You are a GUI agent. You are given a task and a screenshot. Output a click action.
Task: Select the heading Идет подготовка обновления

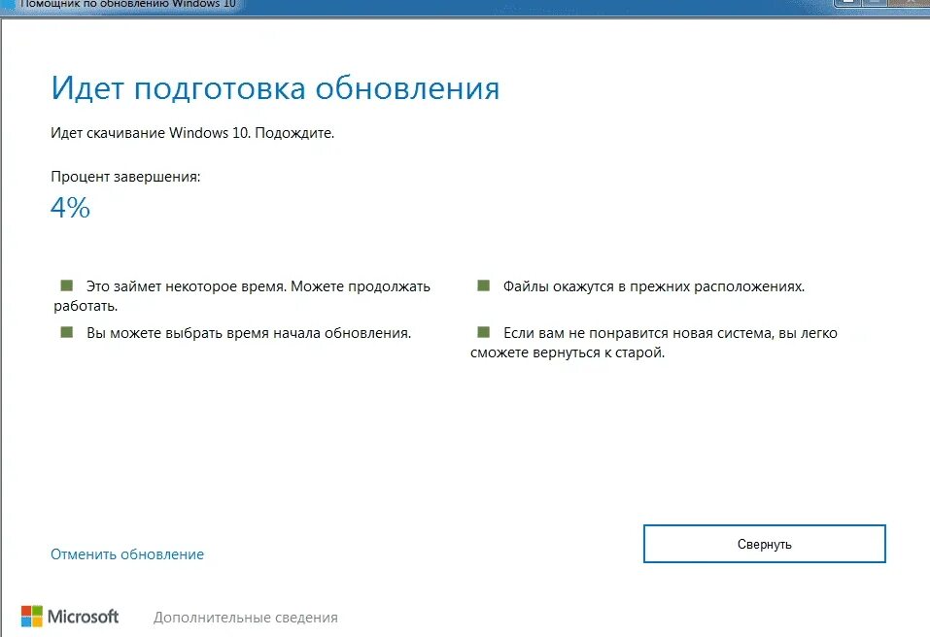click(275, 89)
